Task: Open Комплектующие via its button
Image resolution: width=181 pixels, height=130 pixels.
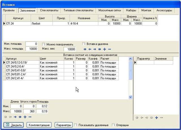Action: [x=39, y=125]
